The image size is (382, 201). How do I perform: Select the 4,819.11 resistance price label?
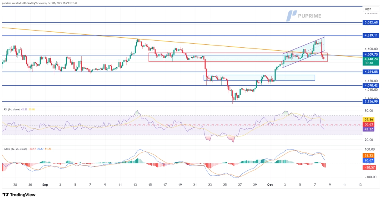tap(372, 35)
